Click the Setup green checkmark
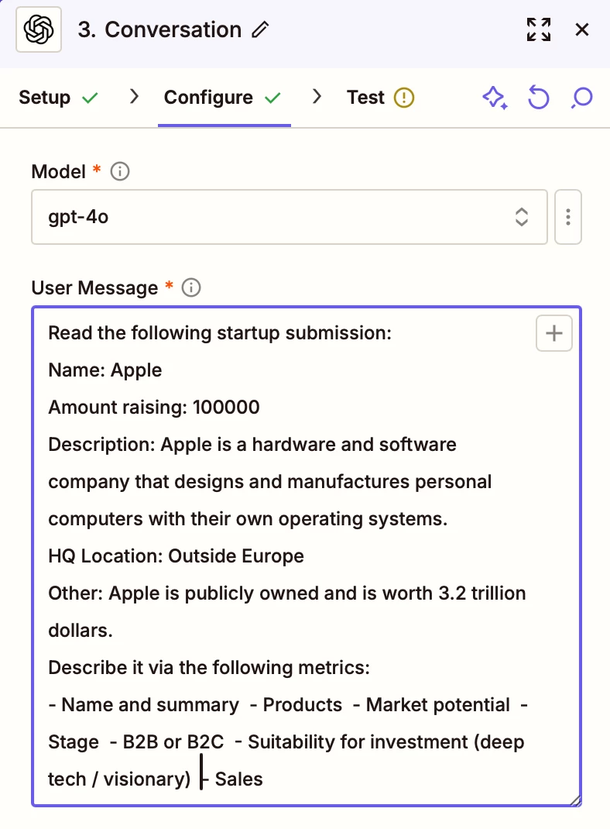The width and height of the screenshot is (610, 829). click(91, 98)
